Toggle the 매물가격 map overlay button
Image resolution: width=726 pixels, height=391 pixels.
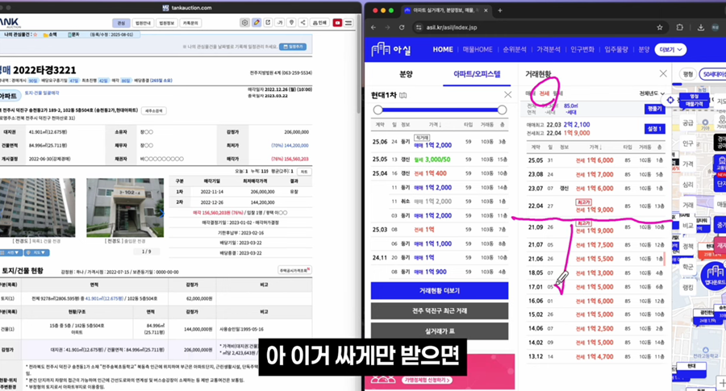coord(694,100)
